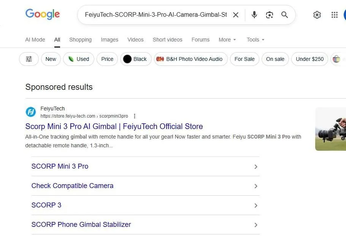Open the SCORP Phone Gimbal Stabilizer sitelink

pyautogui.click(x=81, y=225)
